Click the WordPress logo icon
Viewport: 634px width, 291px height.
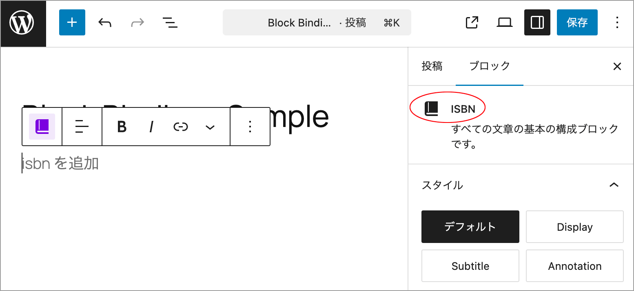click(23, 23)
